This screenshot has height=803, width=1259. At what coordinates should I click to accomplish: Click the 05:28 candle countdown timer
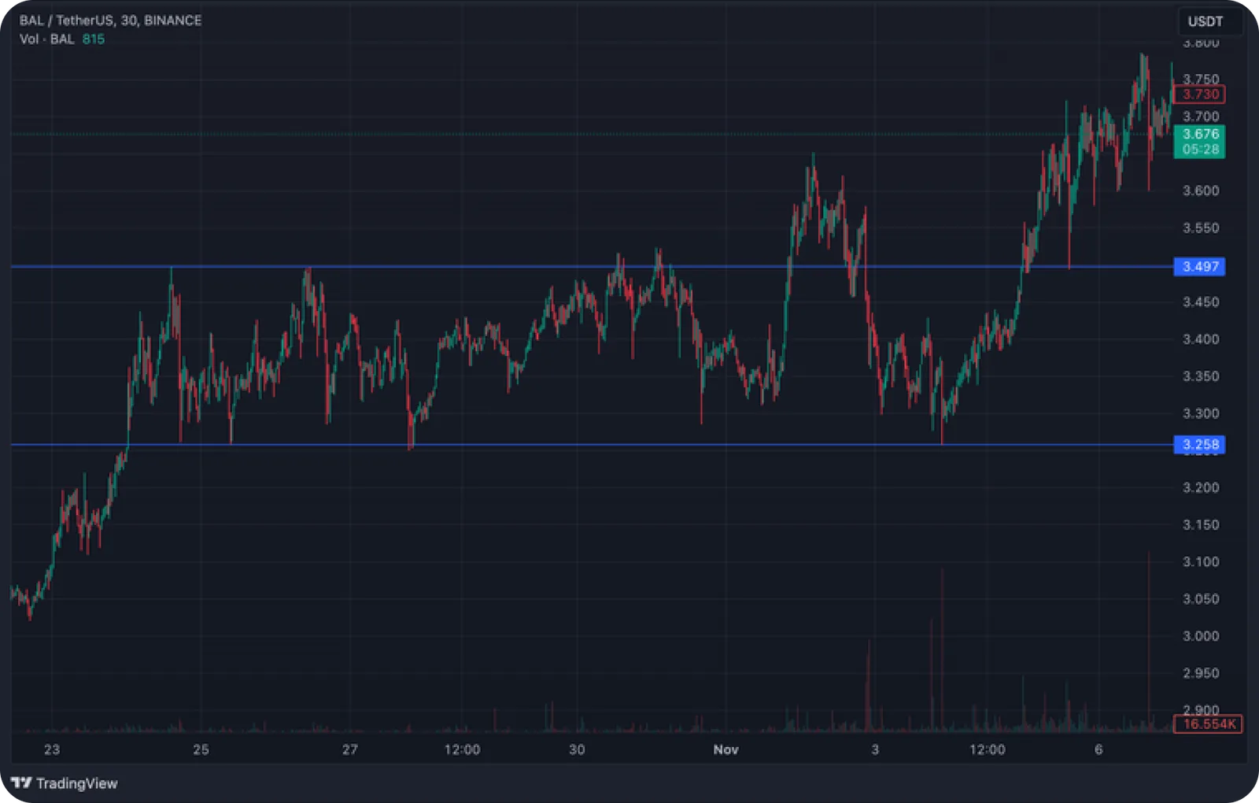(x=1199, y=150)
